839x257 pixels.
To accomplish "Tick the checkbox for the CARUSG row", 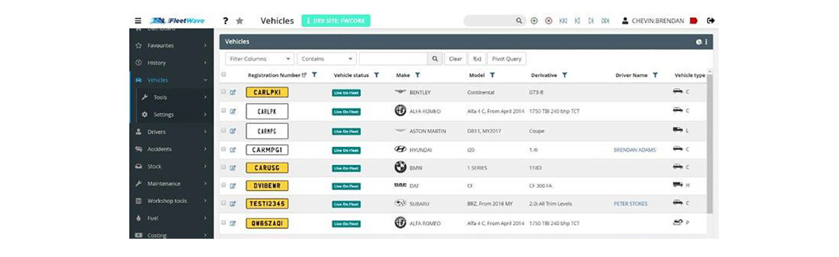I will pyautogui.click(x=223, y=168).
